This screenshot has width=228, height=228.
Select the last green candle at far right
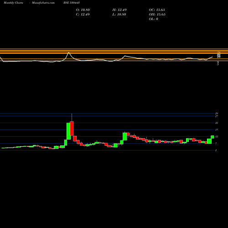[212, 137]
